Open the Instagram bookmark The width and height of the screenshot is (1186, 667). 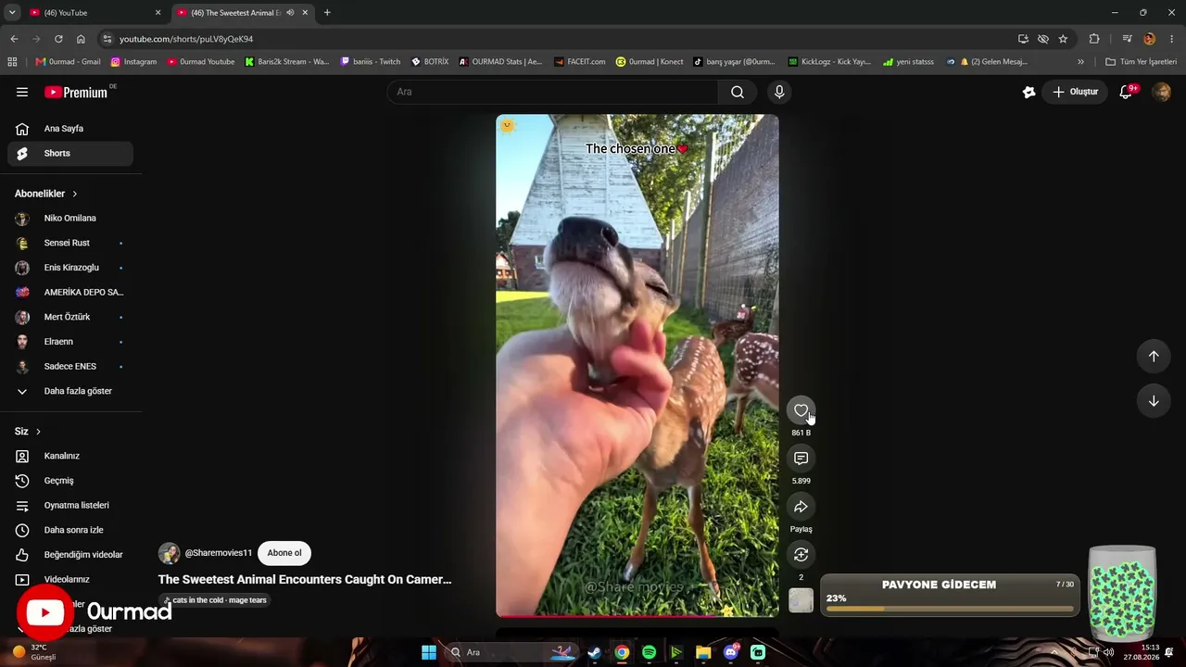click(133, 62)
